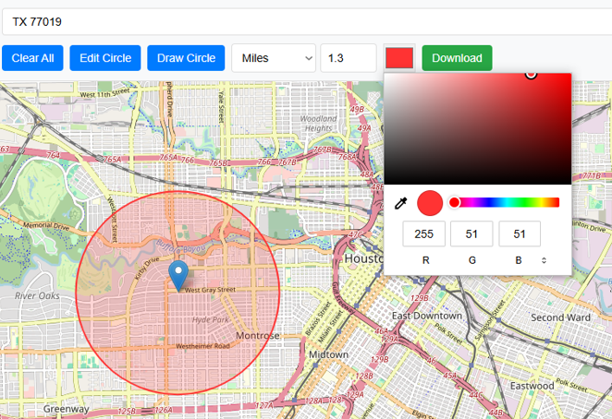Click the Woodland Heights map label
Viewport: 612px width, 419px height.
click(318, 123)
